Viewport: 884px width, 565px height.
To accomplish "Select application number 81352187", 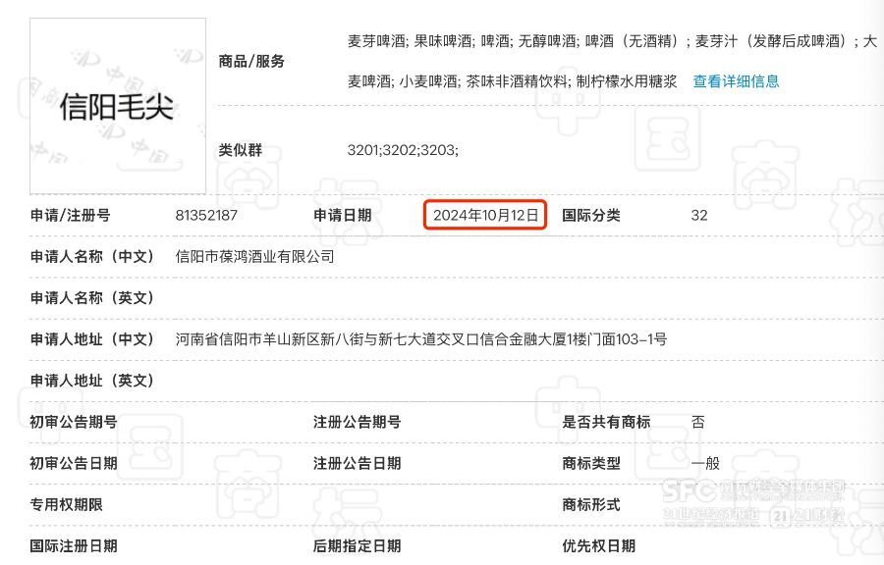I will tap(206, 216).
